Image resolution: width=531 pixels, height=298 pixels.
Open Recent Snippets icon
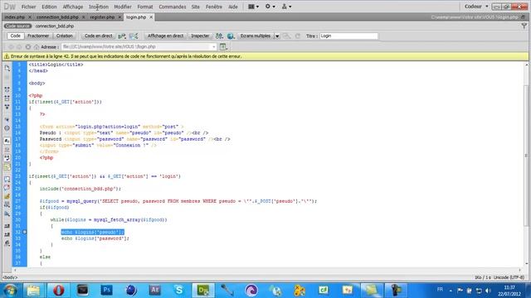(7, 204)
